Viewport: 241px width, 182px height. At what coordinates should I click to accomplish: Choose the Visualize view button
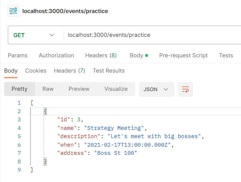pos(116,89)
